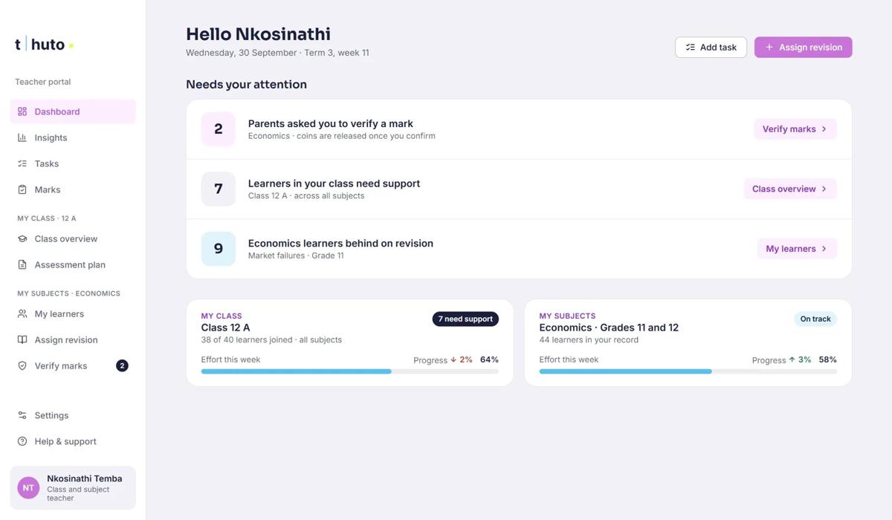Open My learners in the sidebar
Viewport: 892px width, 520px height.
click(73, 313)
